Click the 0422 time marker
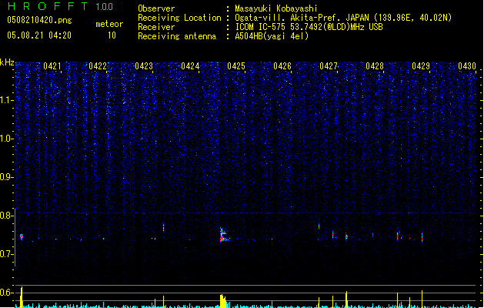484x308 pixels. point(98,66)
